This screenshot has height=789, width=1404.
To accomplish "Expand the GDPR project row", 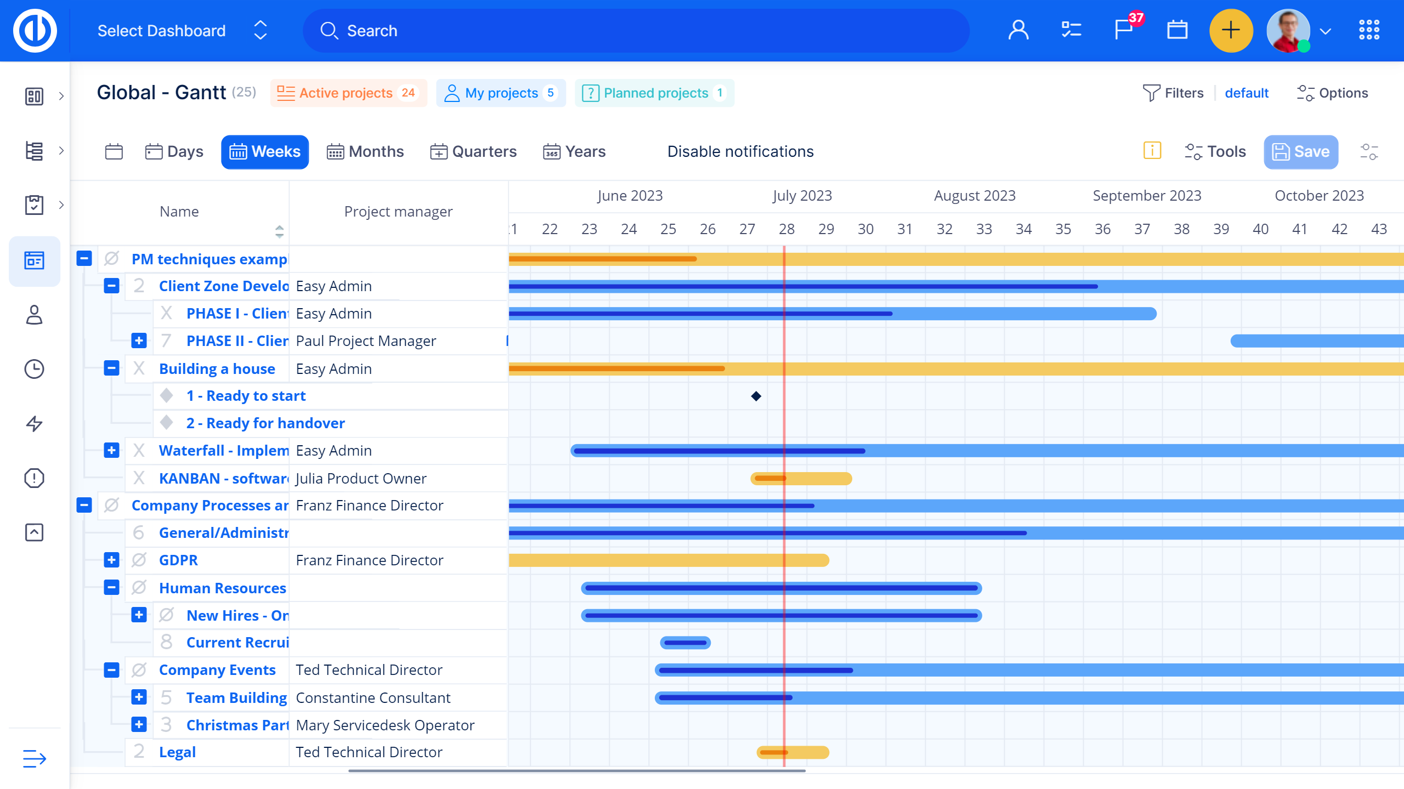I will point(111,560).
